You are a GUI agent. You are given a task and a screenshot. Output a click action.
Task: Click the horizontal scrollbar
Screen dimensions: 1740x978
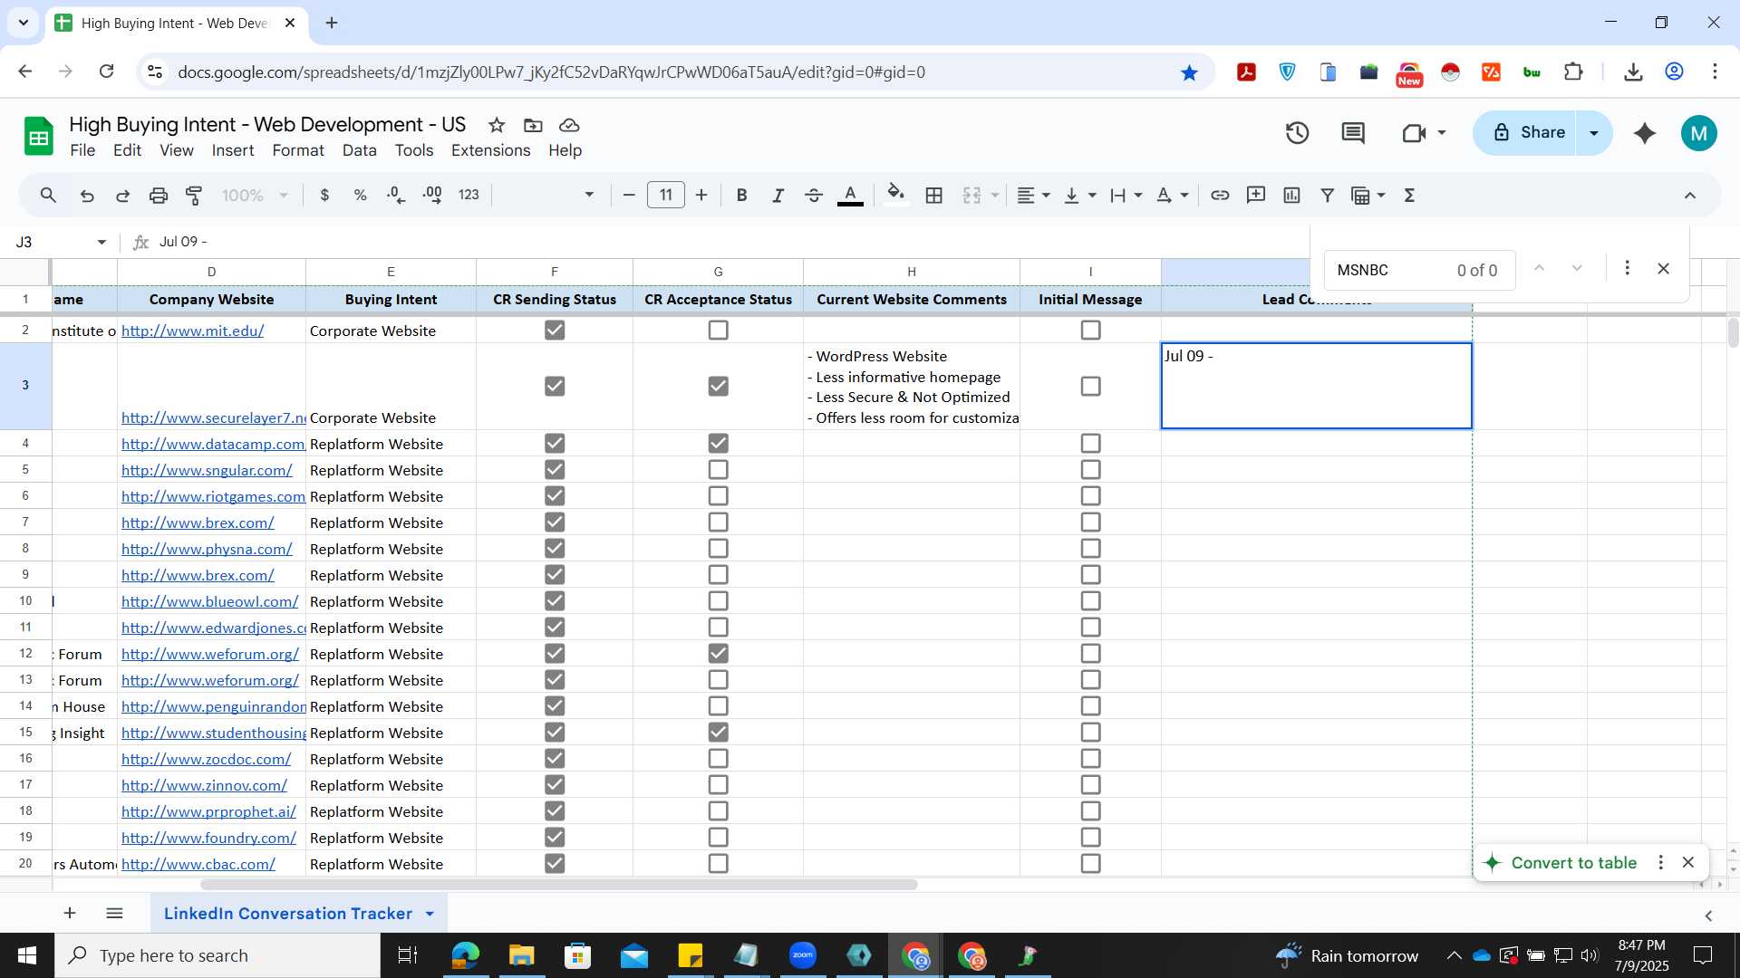coord(558,885)
